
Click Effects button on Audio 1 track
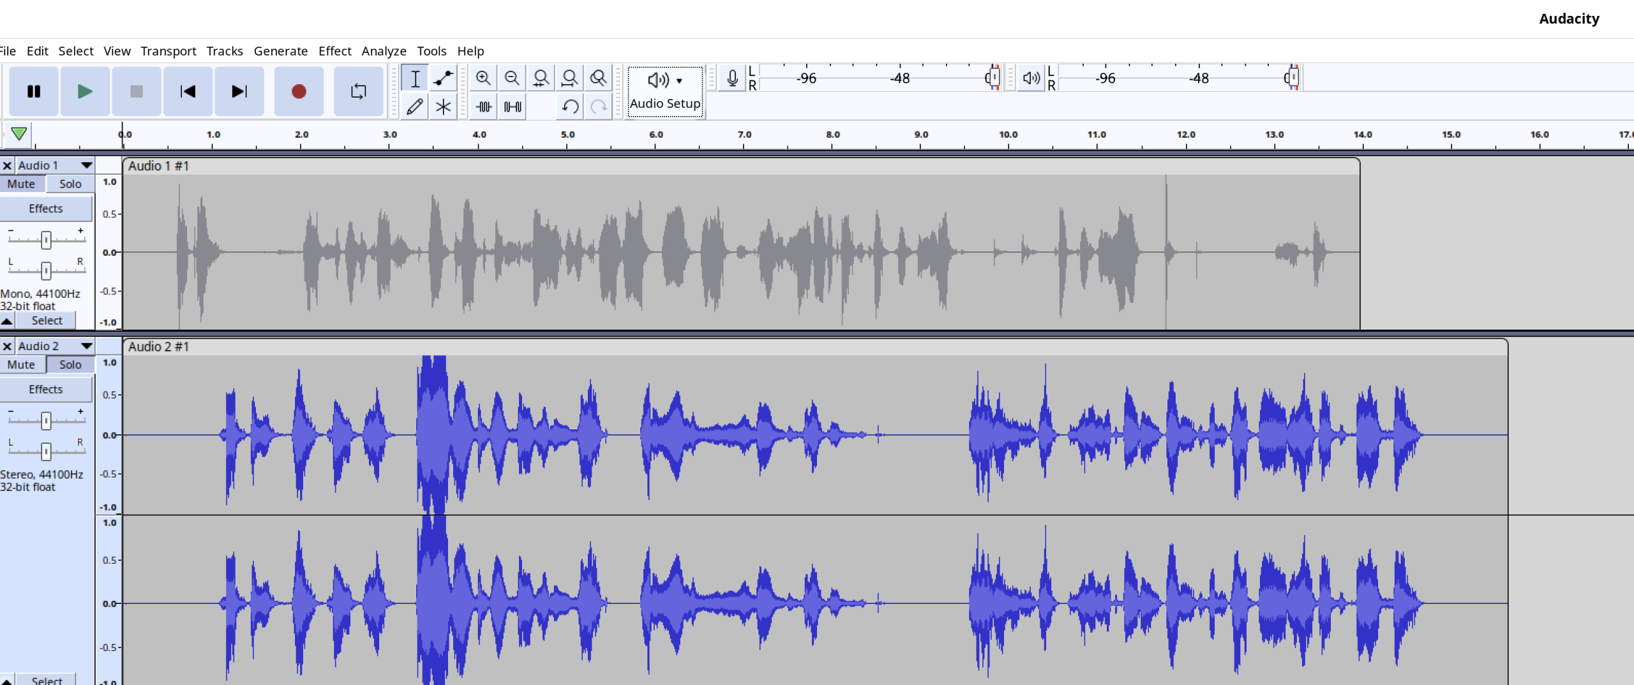pyautogui.click(x=46, y=209)
